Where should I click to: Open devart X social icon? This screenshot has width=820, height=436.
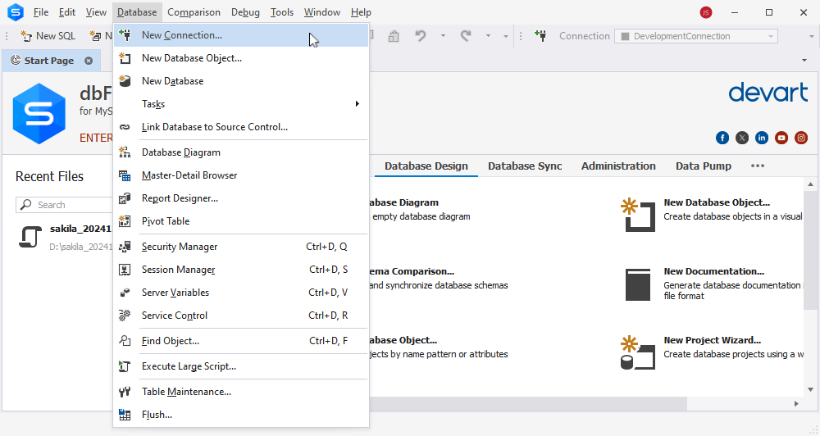coord(742,138)
